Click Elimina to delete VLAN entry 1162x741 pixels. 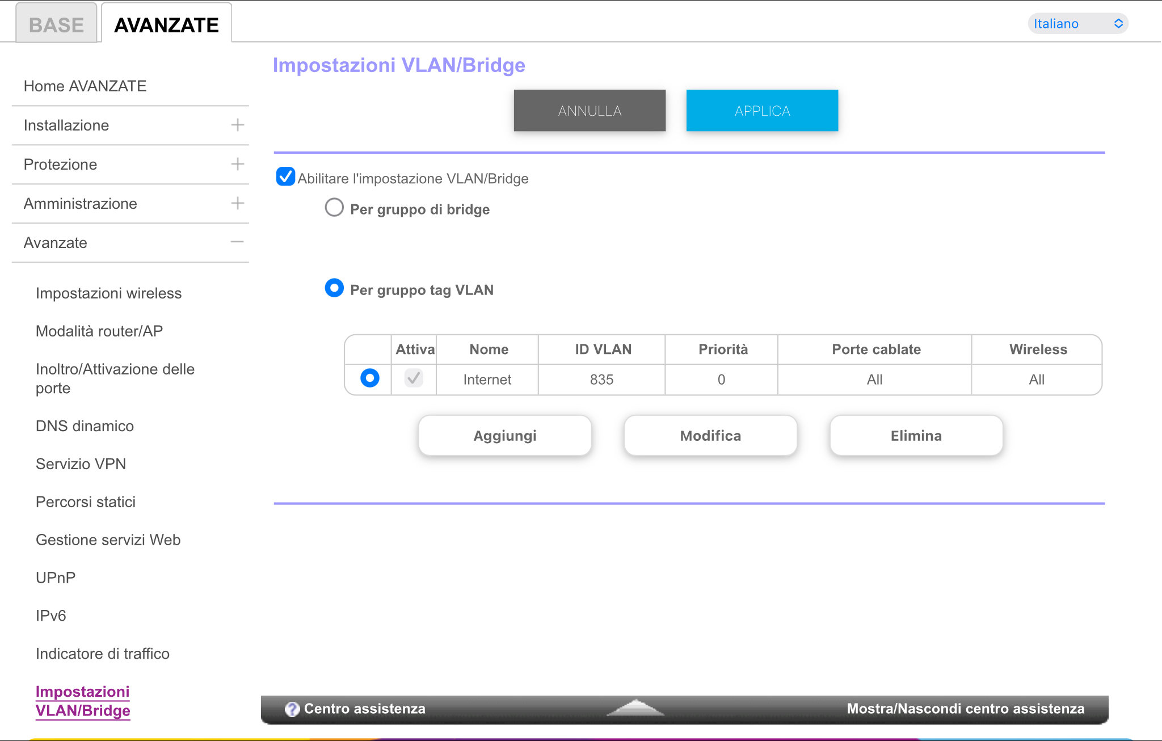coord(916,436)
